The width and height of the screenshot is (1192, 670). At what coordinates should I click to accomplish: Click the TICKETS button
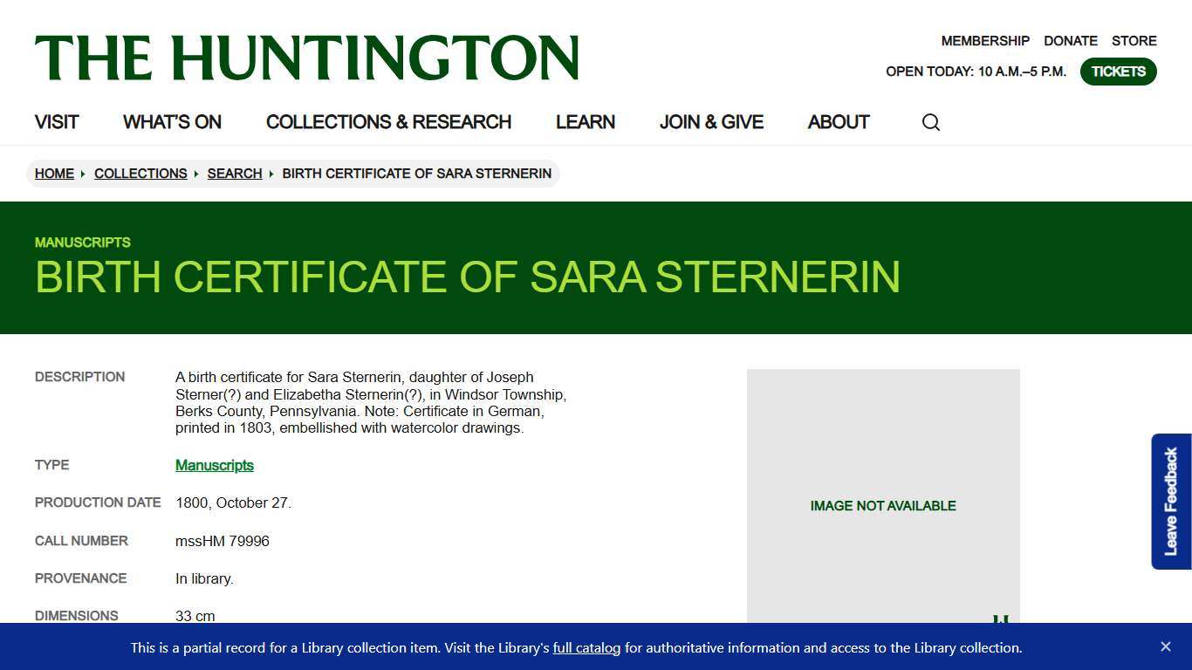click(x=1118, y=72)
